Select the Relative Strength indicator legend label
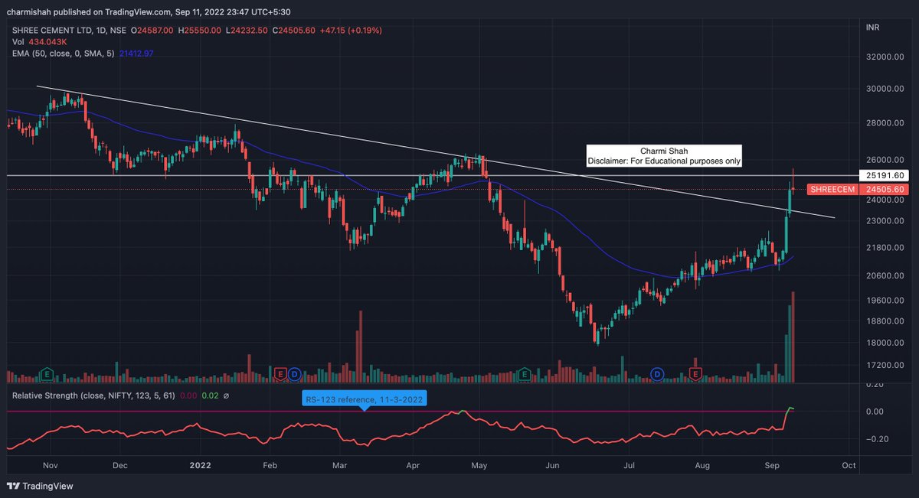The height and width of the screenshot is (498, 919). click(x=92, y=395)
